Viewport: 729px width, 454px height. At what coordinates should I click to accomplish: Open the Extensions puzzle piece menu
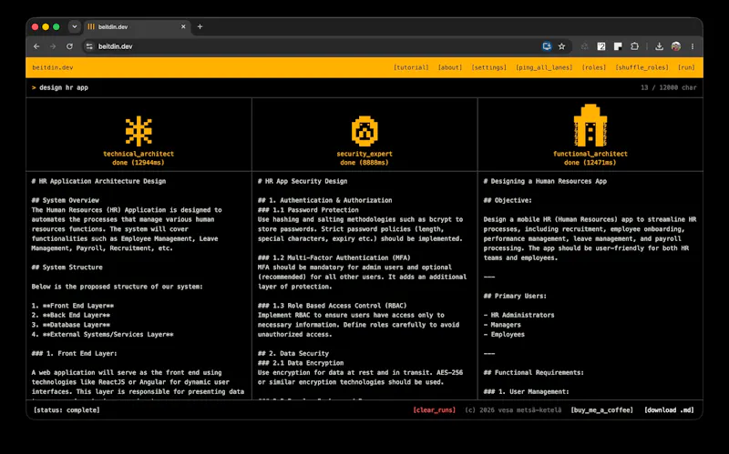click(x=634, y=46)
